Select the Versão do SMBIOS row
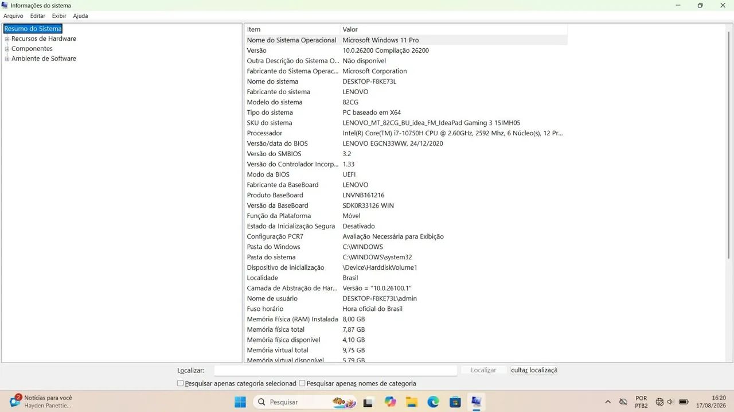The image size is (734, 412). tap(406, 154)
